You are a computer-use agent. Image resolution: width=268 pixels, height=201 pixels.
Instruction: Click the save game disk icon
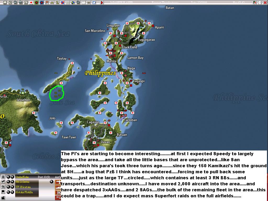tap(5, 3)
